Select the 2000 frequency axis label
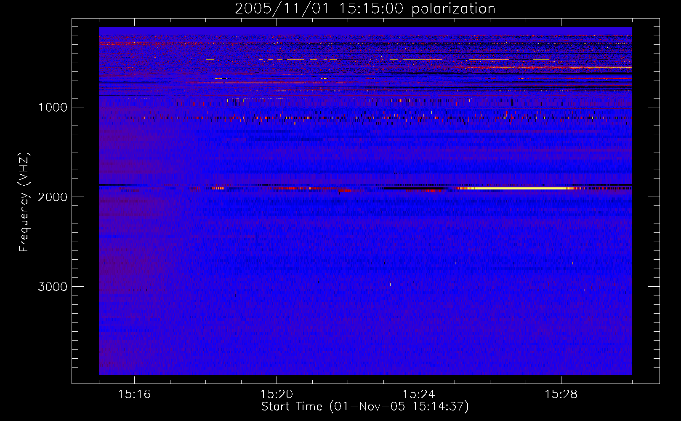 (x=53, y=197)
